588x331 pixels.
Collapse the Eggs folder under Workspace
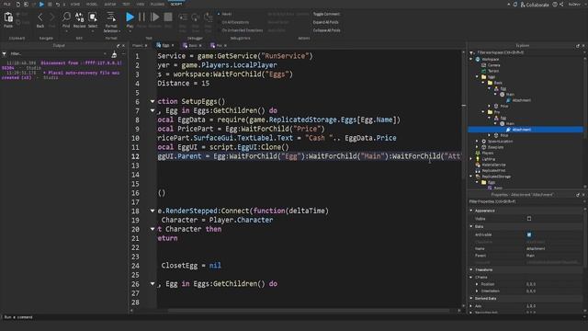coord(478,76)
